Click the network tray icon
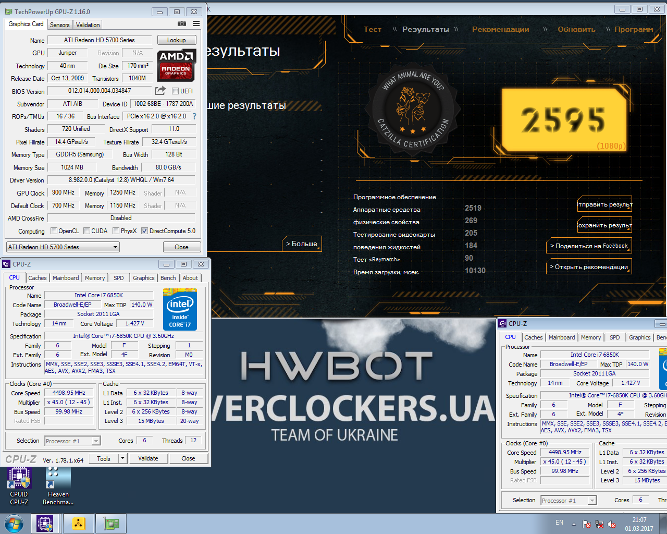 pyautogui.click(x=599, y=524)
